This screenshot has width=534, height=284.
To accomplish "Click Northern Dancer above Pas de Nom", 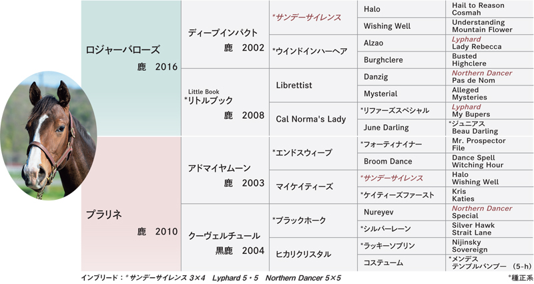I will point(482,73).
